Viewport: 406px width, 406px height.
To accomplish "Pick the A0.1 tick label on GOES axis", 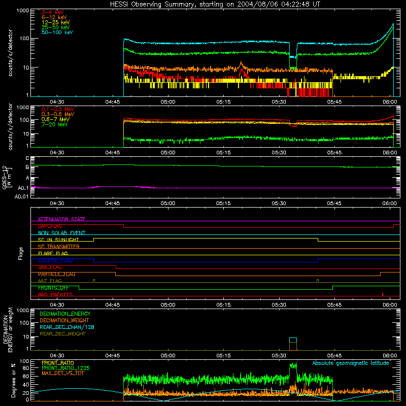I will coord(23,188).
